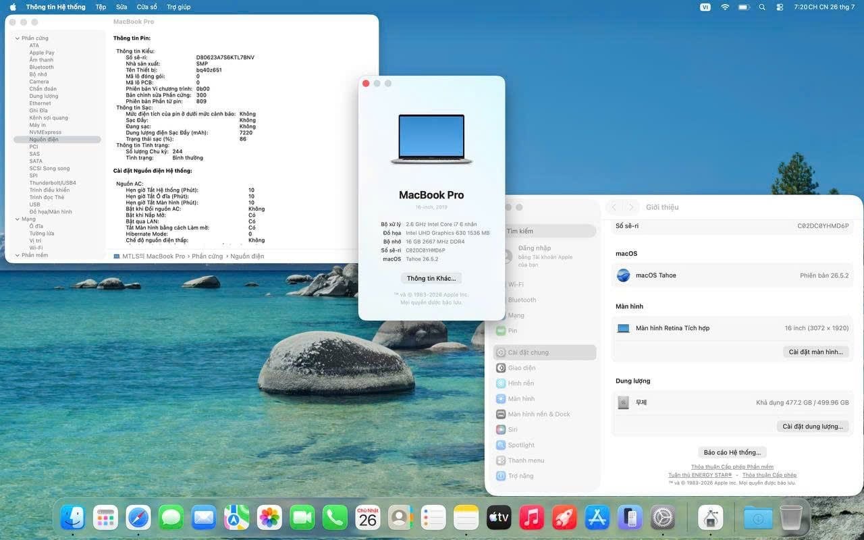Open Control Center from the menu bar

(x=780, y=7)
